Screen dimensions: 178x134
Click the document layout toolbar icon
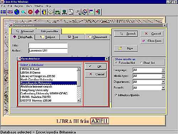click(71, 12)
